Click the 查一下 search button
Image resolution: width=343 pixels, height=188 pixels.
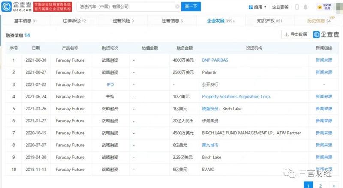(x=191, y=6)
